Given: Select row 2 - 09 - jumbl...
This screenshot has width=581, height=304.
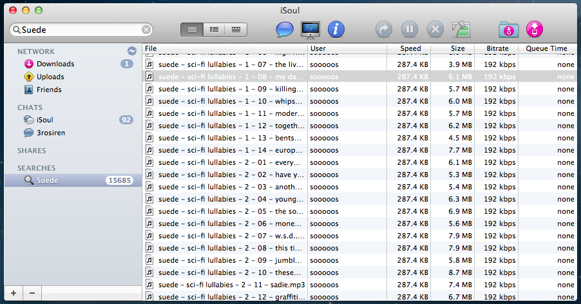Looking at the screenshot, I should [x=359, y=260].
